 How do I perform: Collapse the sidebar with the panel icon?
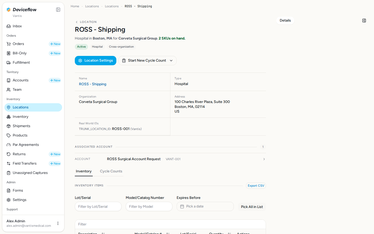pyautogui.click(x=58, y=10)
